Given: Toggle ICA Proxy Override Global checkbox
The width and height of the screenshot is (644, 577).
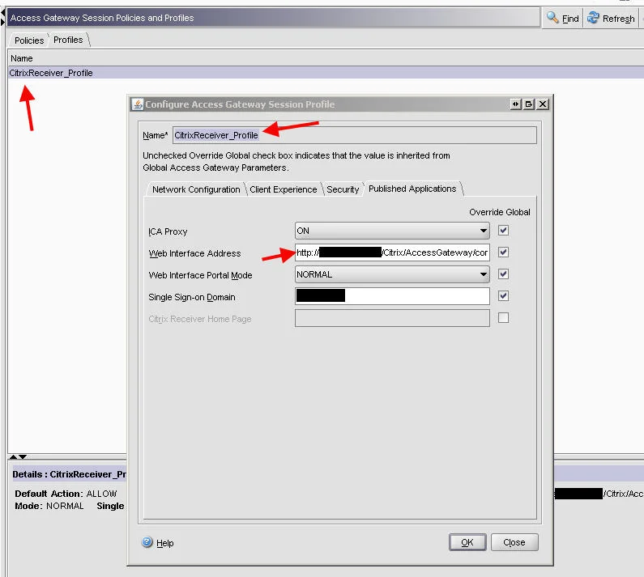Looking at the screenshot, I should point(503,230).
